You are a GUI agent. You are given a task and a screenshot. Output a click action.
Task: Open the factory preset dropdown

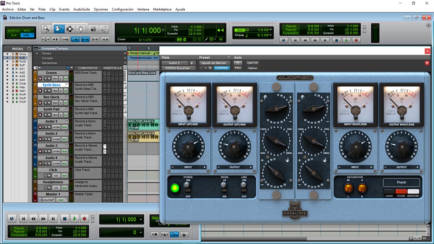pos(215,63)
